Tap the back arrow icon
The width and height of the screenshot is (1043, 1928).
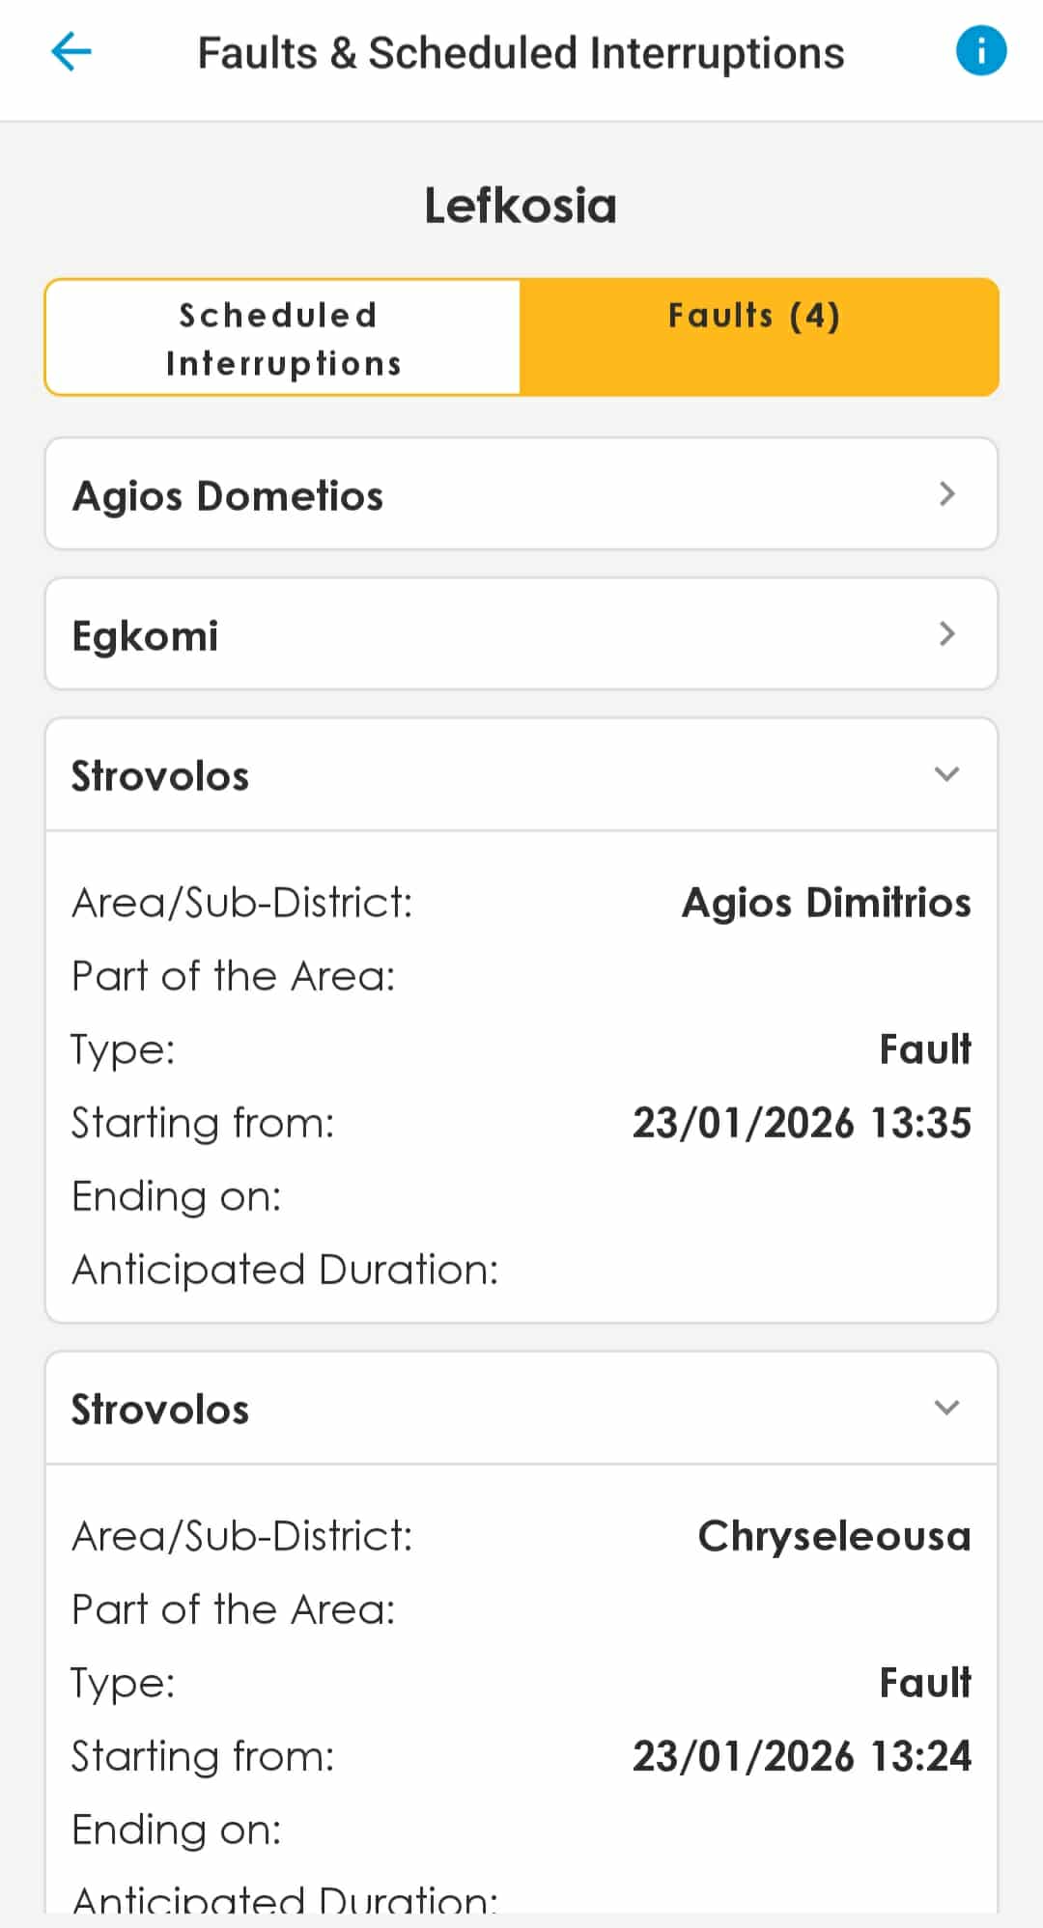pyautogui.click(x=70, y=52)
